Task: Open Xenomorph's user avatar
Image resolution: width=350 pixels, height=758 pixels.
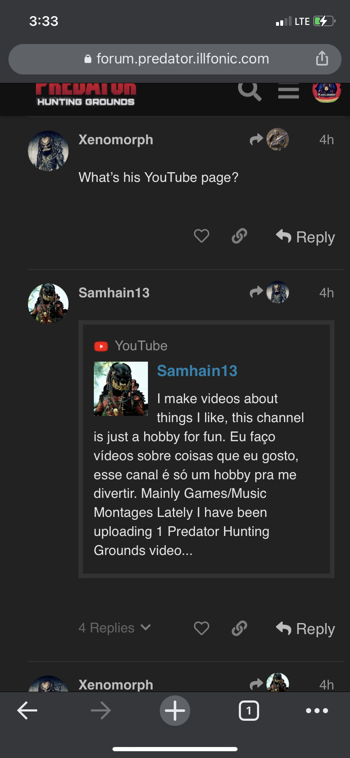Action: [48, 151]
